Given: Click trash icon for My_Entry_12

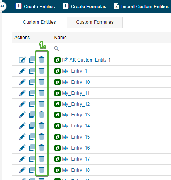Looking at the screenshot, I should click(42, 104).
